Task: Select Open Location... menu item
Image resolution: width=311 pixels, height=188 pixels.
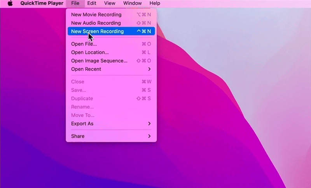Action: 90,52
